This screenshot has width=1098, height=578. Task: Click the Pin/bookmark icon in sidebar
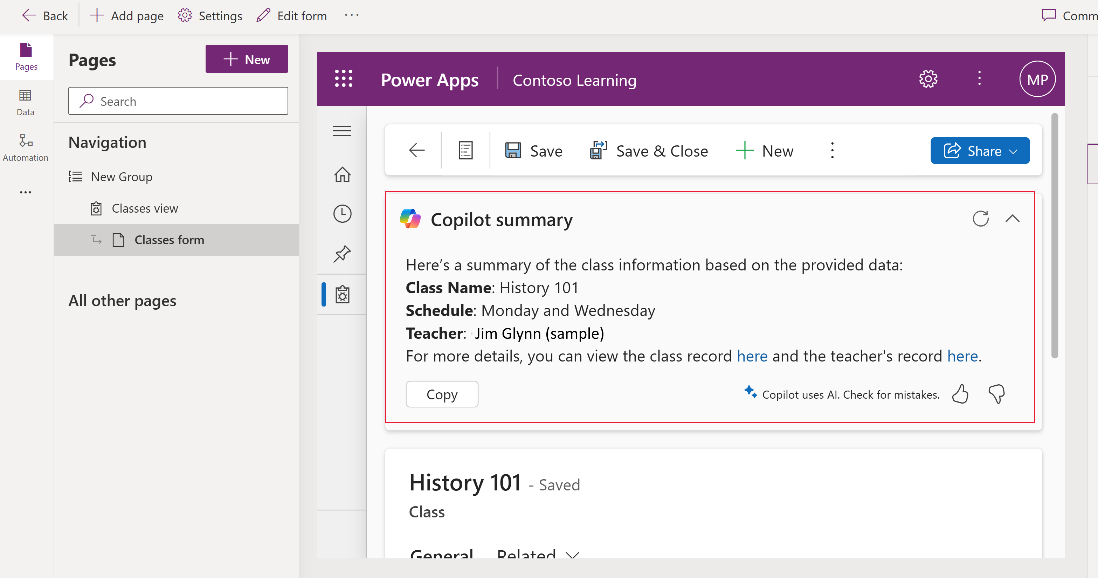341,253
